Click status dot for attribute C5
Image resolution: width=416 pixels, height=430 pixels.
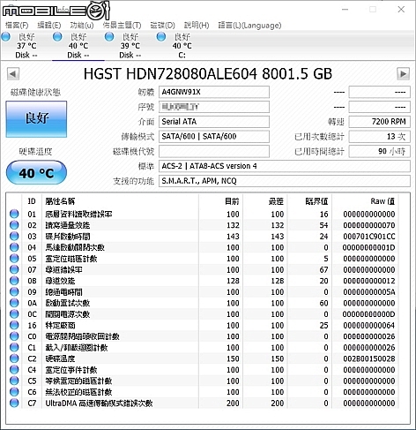[x=14, y=381]
